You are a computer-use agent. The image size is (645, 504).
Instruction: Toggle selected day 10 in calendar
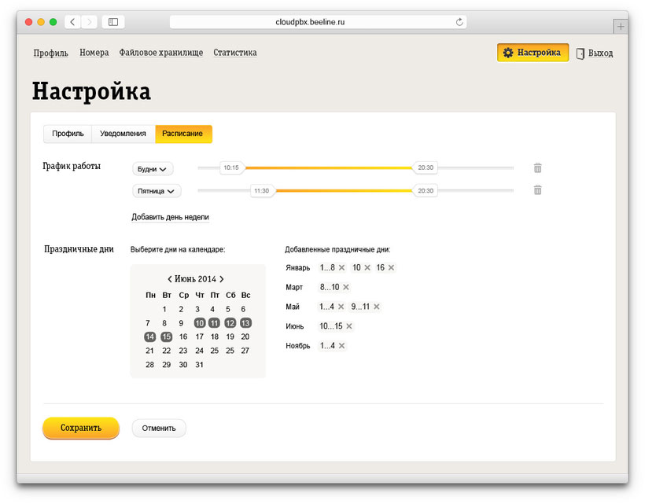pos(200,323)
